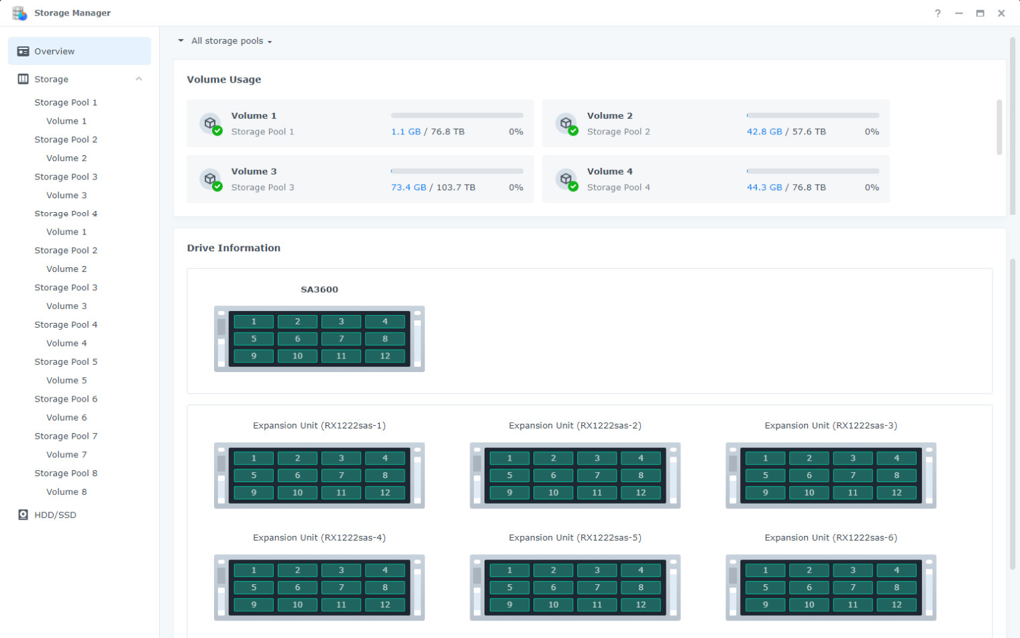The width and height of the screenshot is (1020, 638).
Task: Click Volume 2's usage progress bar
Action: [812, 115]
